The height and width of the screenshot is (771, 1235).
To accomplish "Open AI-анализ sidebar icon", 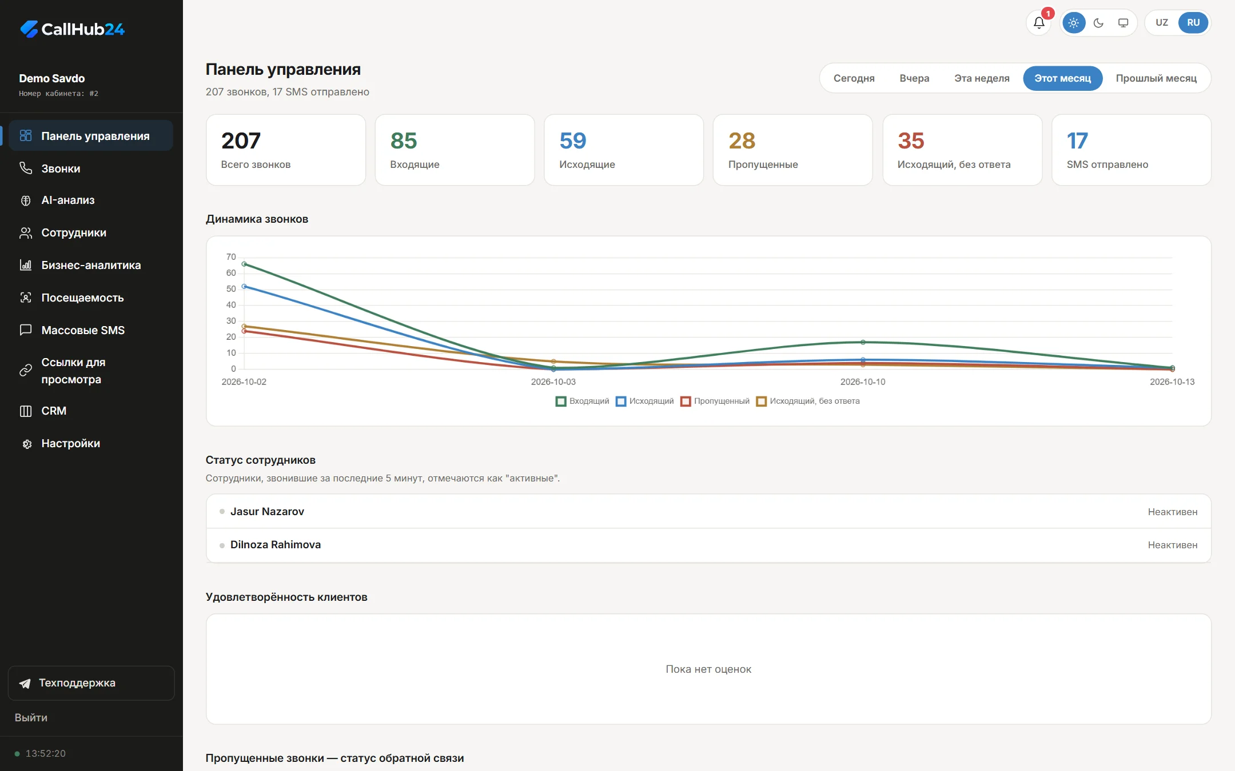I will [26, 200].
